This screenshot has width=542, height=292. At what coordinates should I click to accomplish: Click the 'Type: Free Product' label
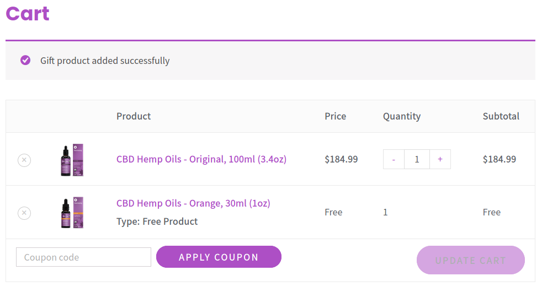point(157,221)
